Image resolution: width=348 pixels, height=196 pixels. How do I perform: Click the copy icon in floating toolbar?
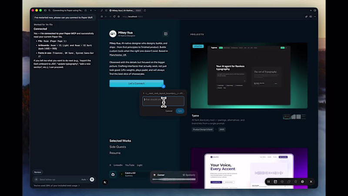(289, 182)
